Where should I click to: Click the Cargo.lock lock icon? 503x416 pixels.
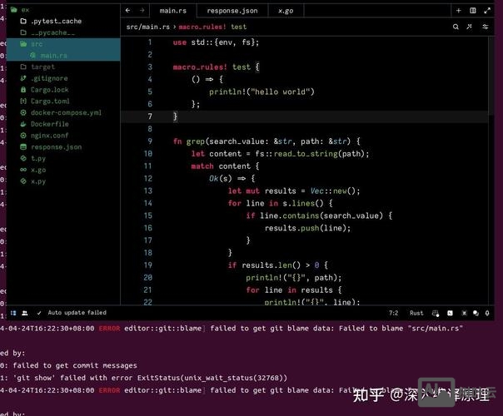point(23,90)
